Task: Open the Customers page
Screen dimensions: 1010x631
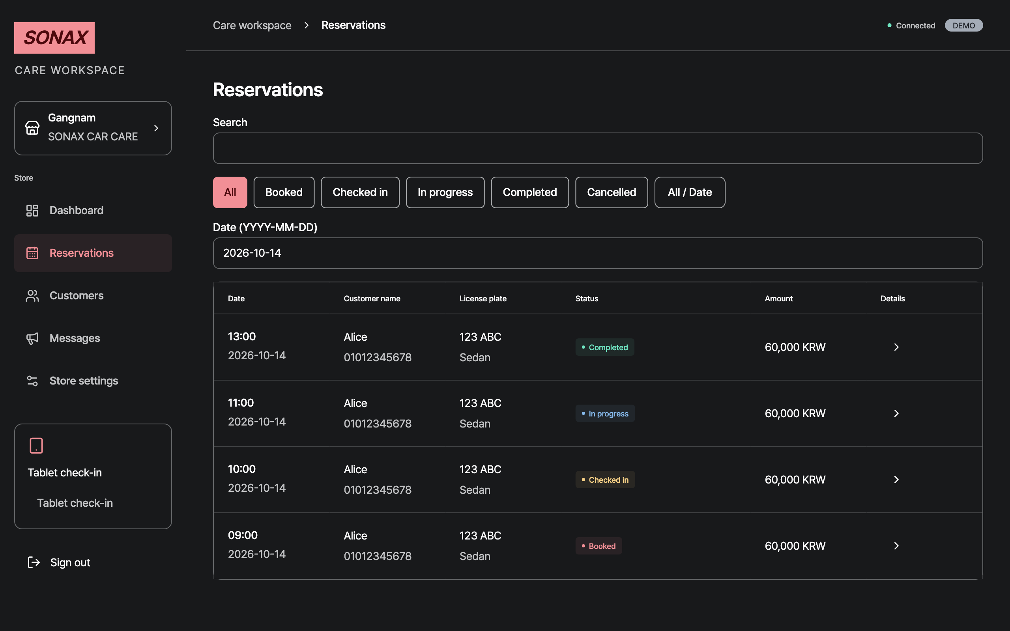Action: coord(93,295)
